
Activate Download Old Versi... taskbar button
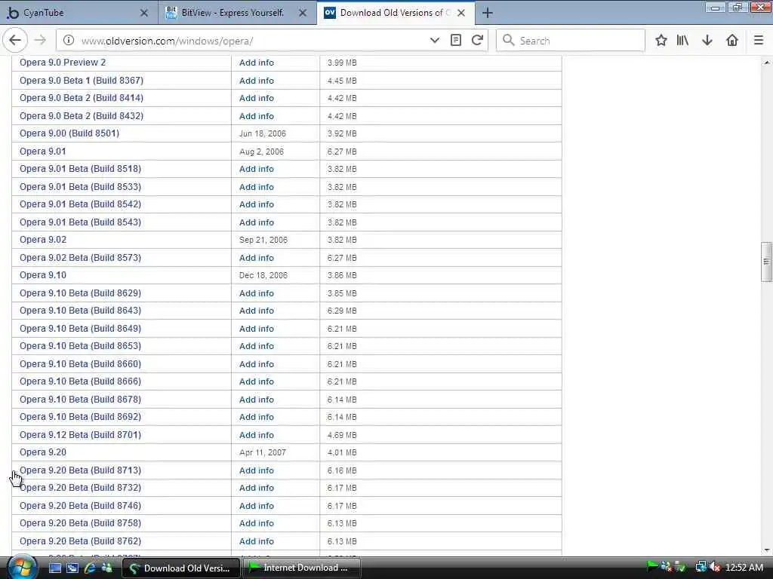pos(180,568)
